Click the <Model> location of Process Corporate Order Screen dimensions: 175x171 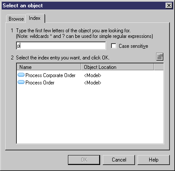click(92, 75)
